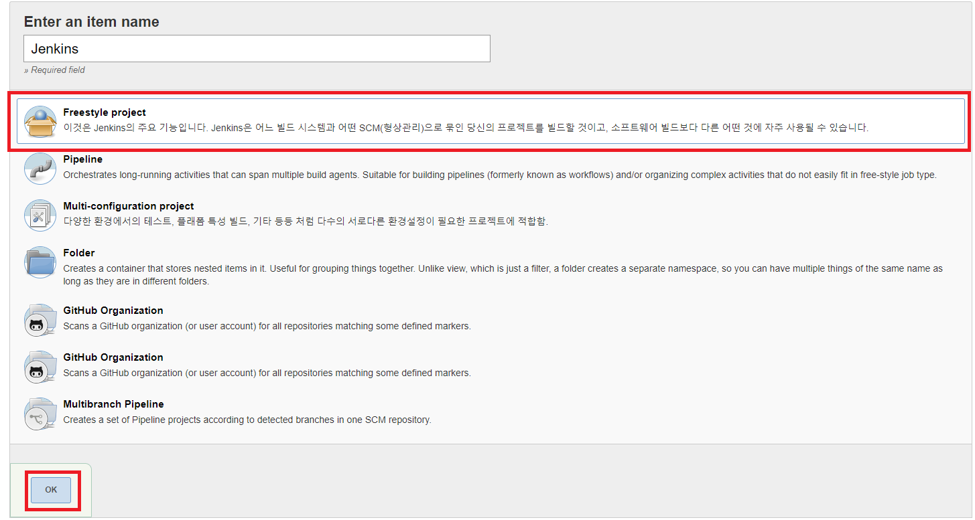Select the Multibranch Pipeline title
This screenshot has height=520, width=975.
(113, 404)
